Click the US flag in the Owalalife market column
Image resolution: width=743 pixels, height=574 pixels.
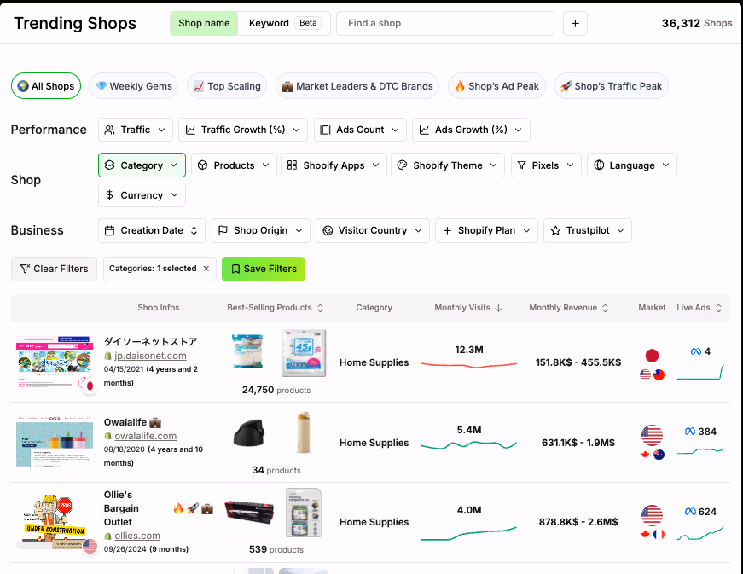click(x=652, y=435)
